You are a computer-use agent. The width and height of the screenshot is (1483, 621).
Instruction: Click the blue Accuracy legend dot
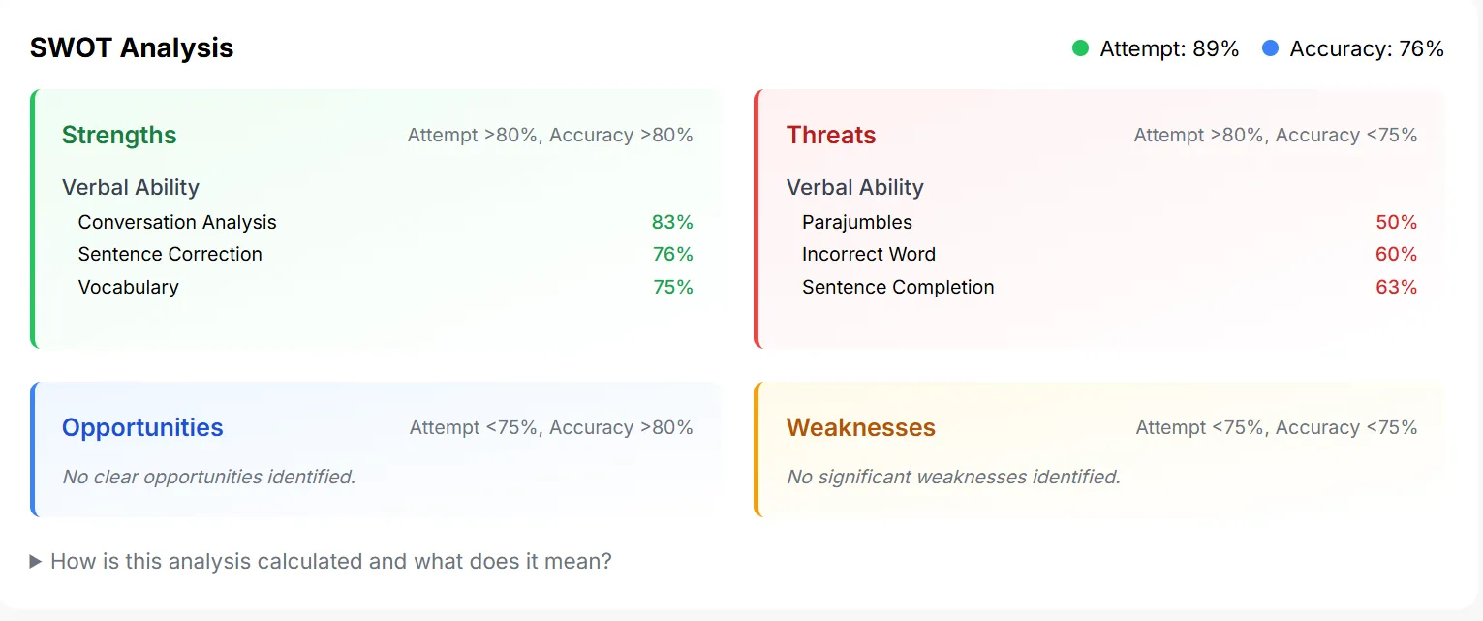point(1271,48)
